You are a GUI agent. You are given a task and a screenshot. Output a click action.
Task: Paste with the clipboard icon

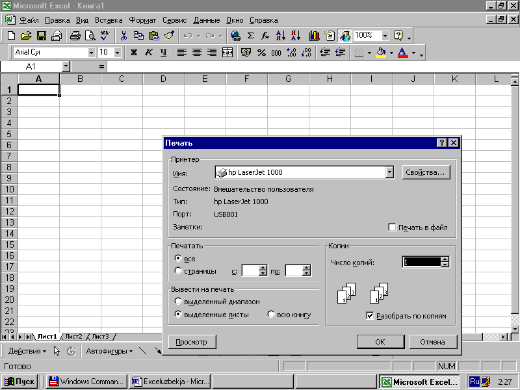click(x=153, y=36)
